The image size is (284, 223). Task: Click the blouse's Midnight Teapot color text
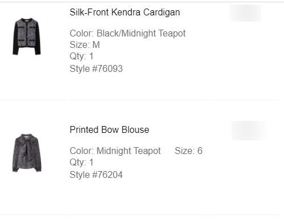tap(129, 151)
